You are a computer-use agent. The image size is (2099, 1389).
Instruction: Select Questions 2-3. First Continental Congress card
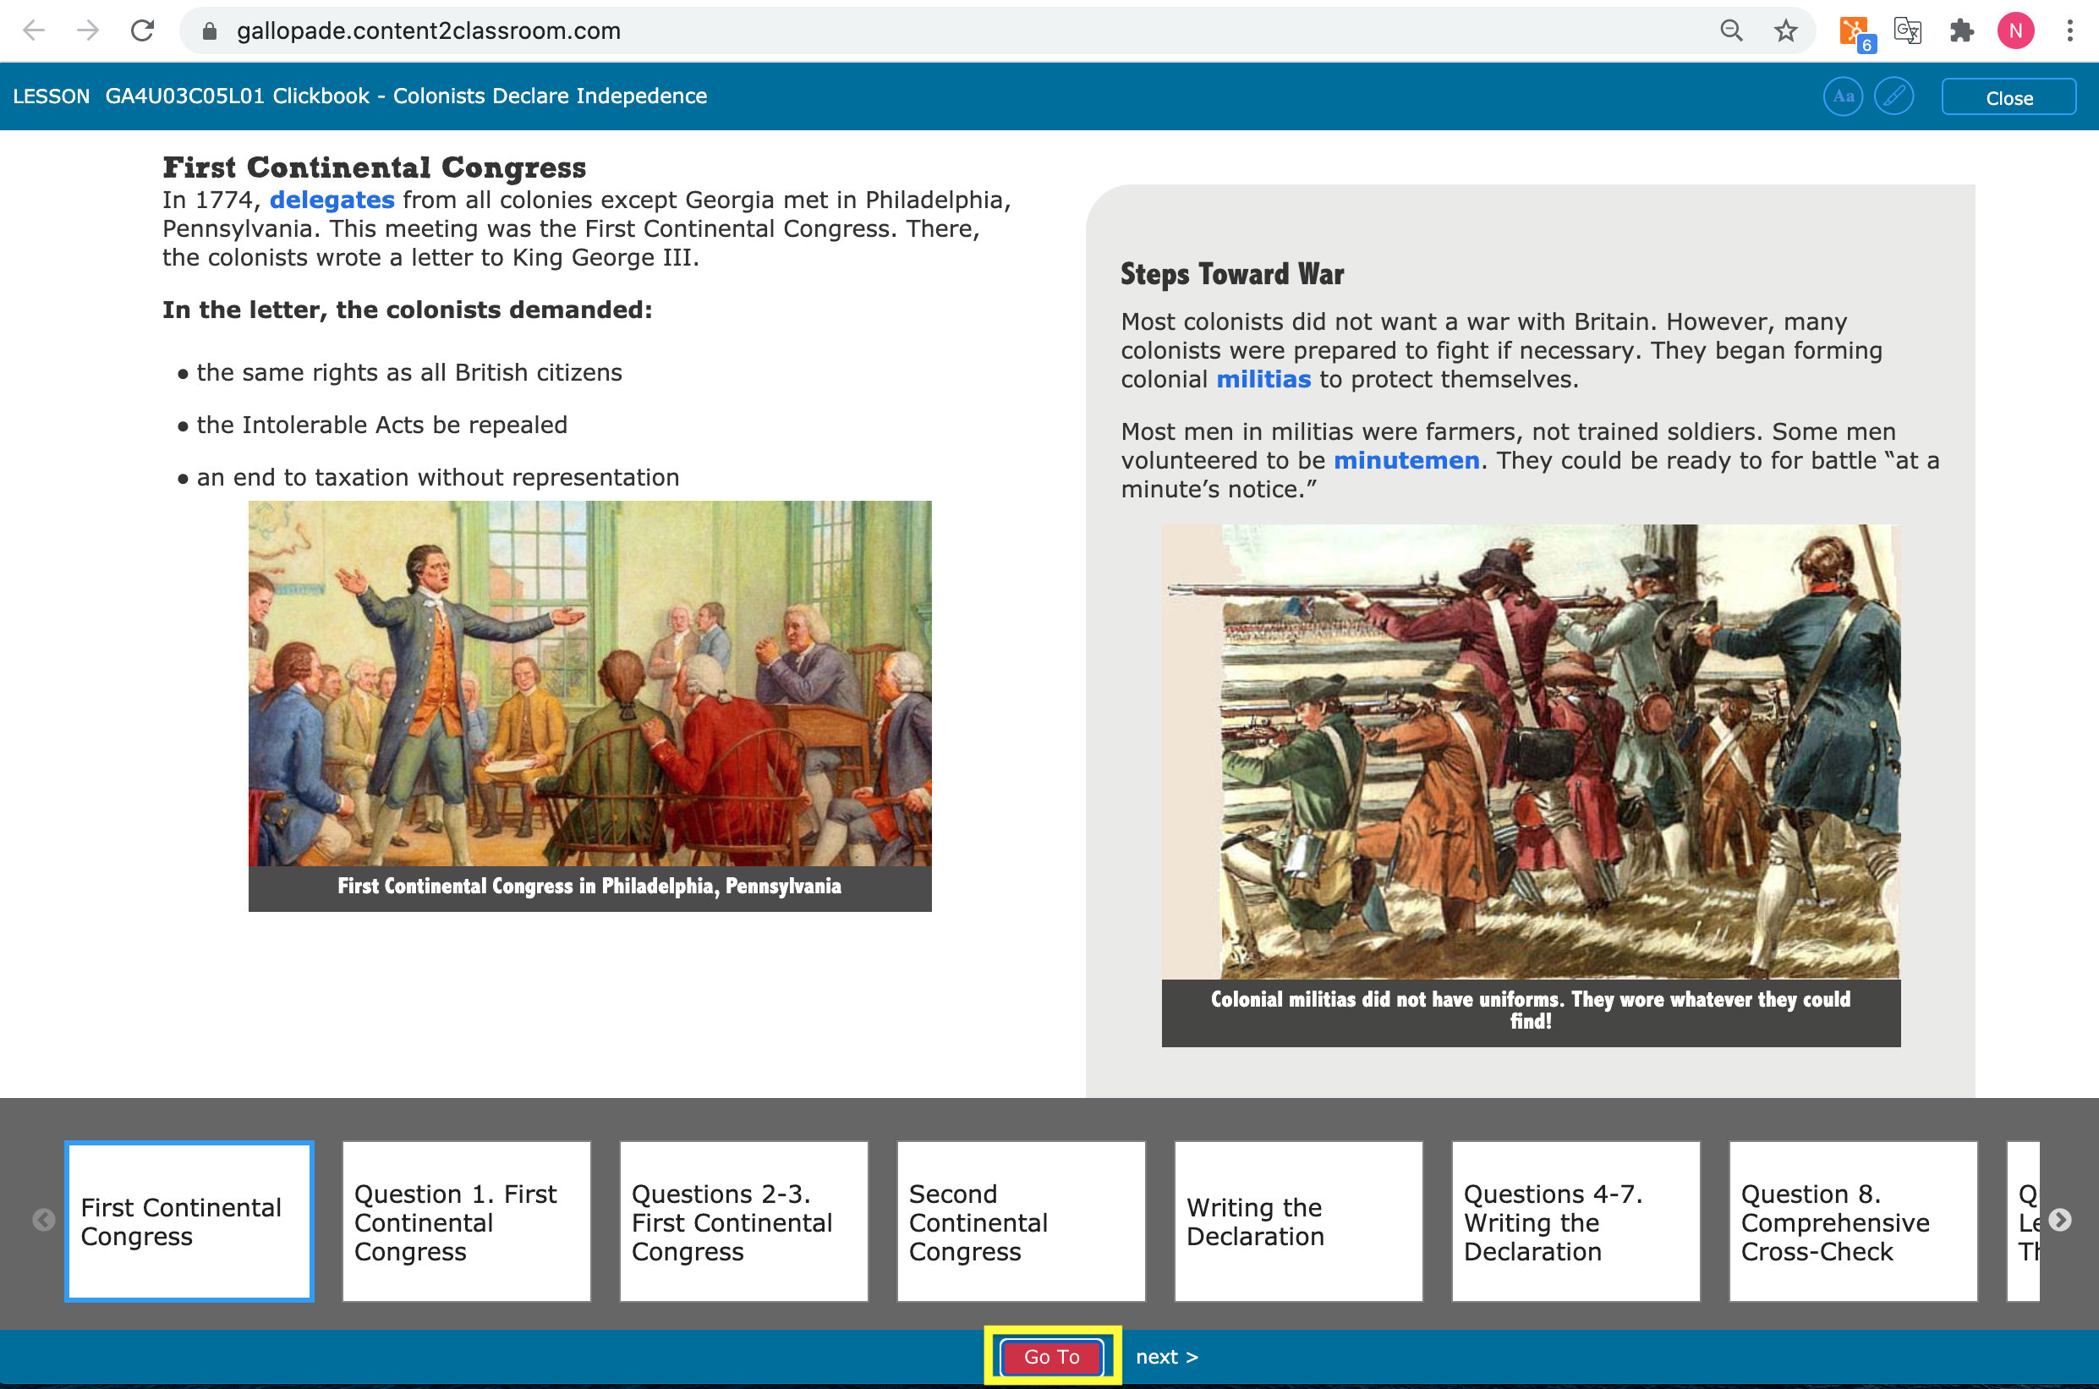(744, 1222)
